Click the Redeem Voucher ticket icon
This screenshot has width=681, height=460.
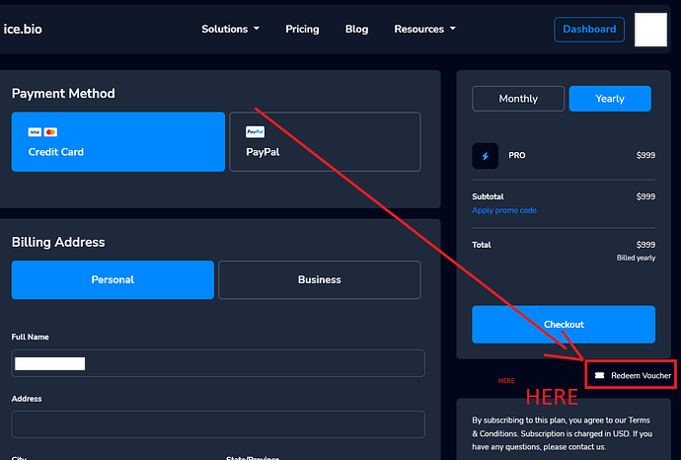point(599,375)
